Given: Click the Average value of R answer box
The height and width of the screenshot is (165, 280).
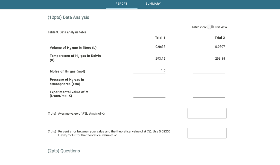Looking at the screenshot, I should (x=207, y=113).
